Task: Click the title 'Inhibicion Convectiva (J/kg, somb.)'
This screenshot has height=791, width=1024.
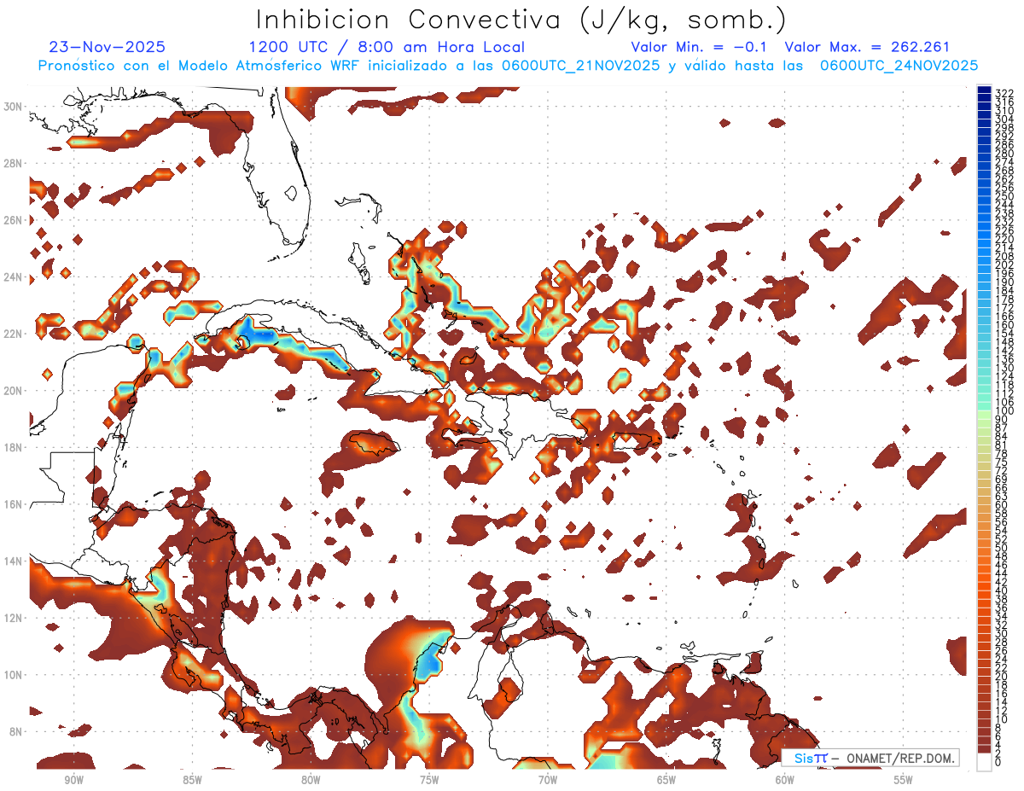Action: tap(521, 20)
